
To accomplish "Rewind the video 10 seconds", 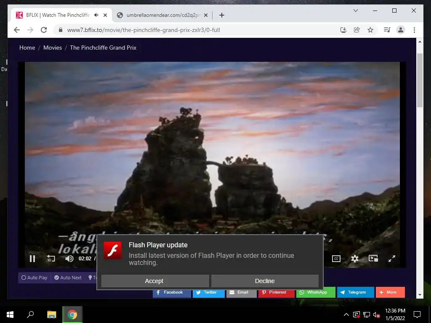I will (x=51, y=259).
